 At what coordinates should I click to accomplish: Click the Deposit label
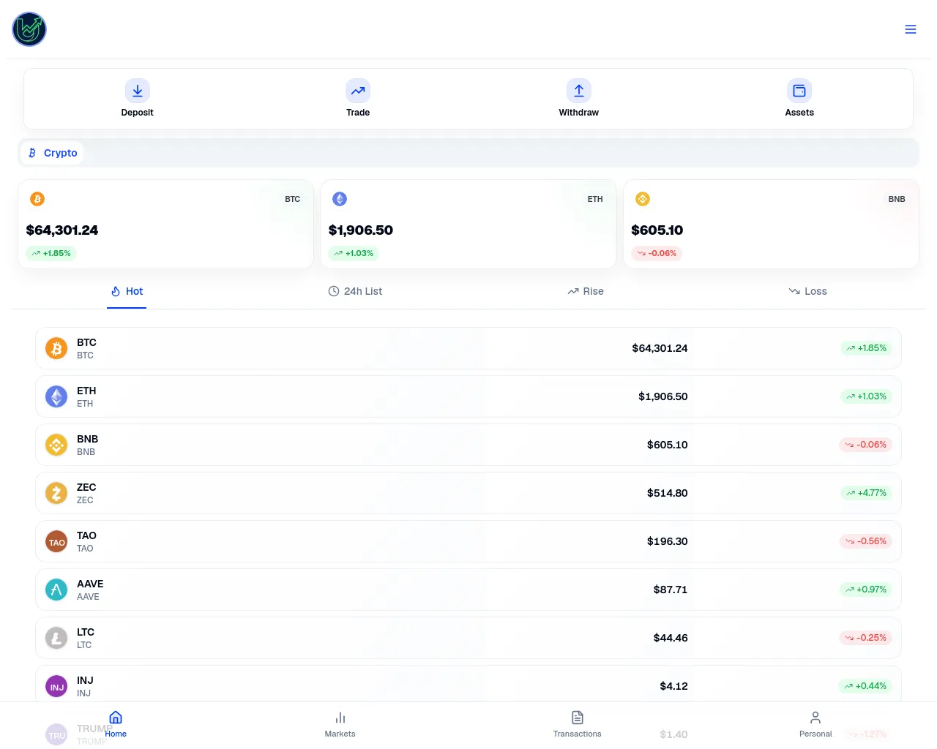point(138,113)
